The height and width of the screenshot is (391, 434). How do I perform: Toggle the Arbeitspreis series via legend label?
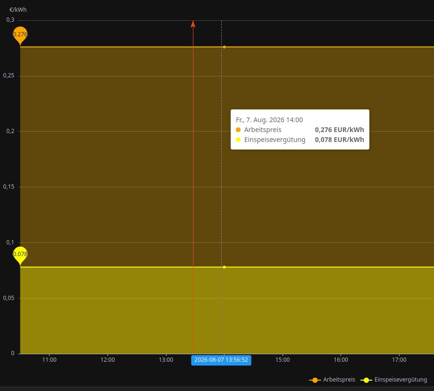click(x=339, y=380)
